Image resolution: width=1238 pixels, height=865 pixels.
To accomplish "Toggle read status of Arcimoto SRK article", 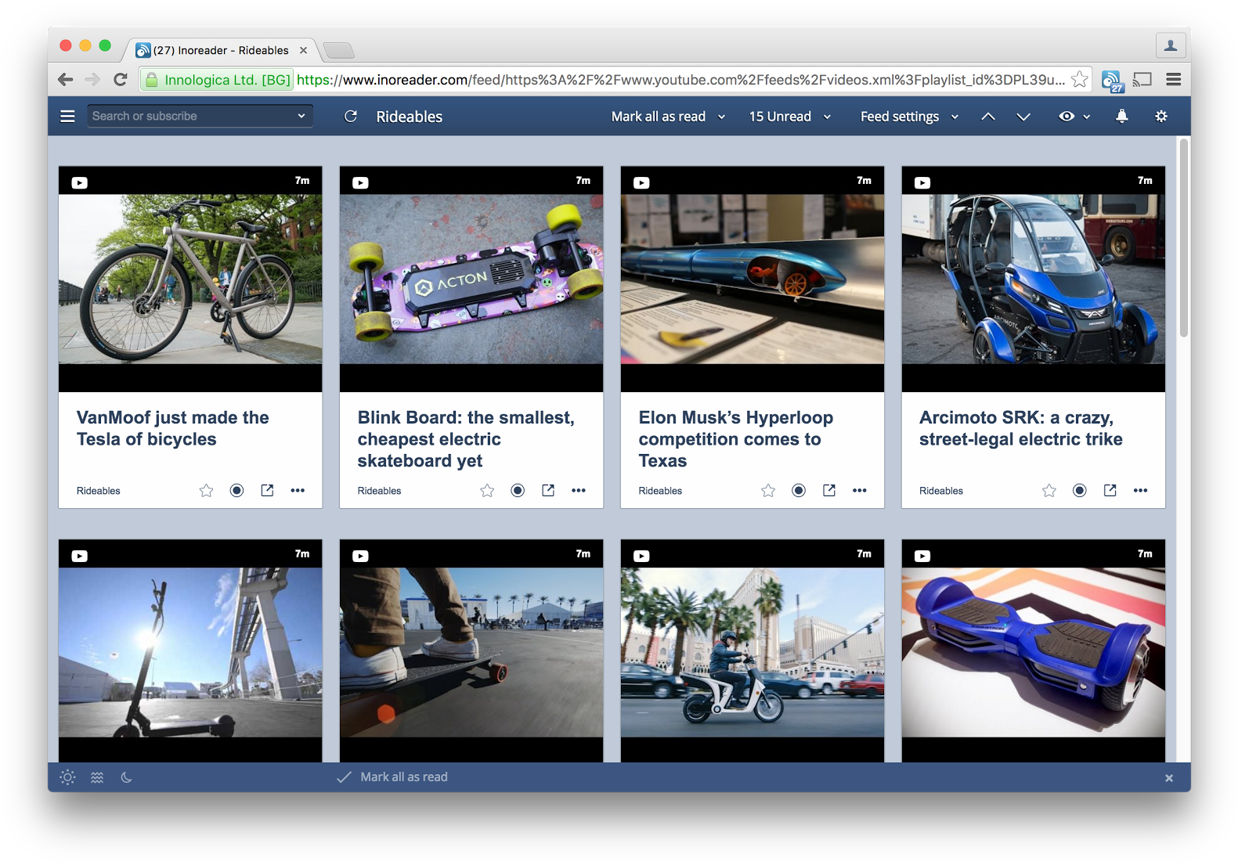I will (x=1080, y=490).
